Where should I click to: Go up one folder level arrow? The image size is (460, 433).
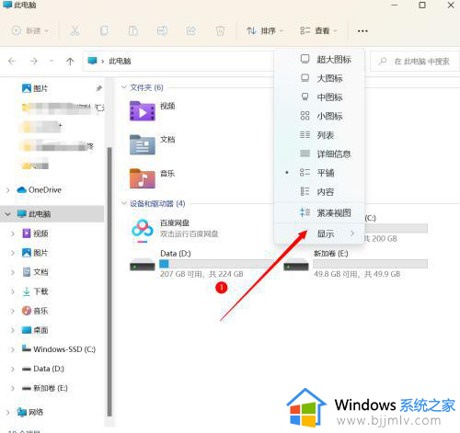point(70,62)
